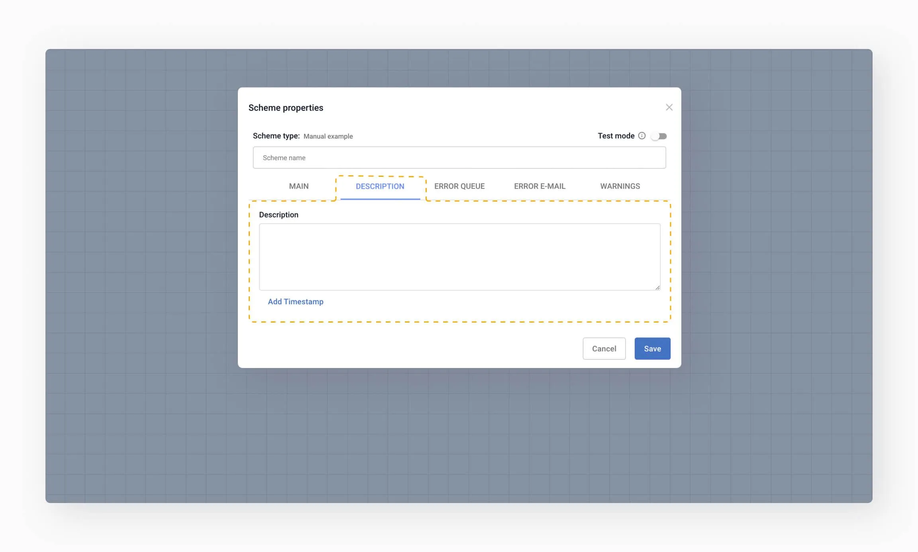The height and width of the screenshot is (552, 918).
Task: Select the DESCRIPTION tab
Action: point(380,186)
